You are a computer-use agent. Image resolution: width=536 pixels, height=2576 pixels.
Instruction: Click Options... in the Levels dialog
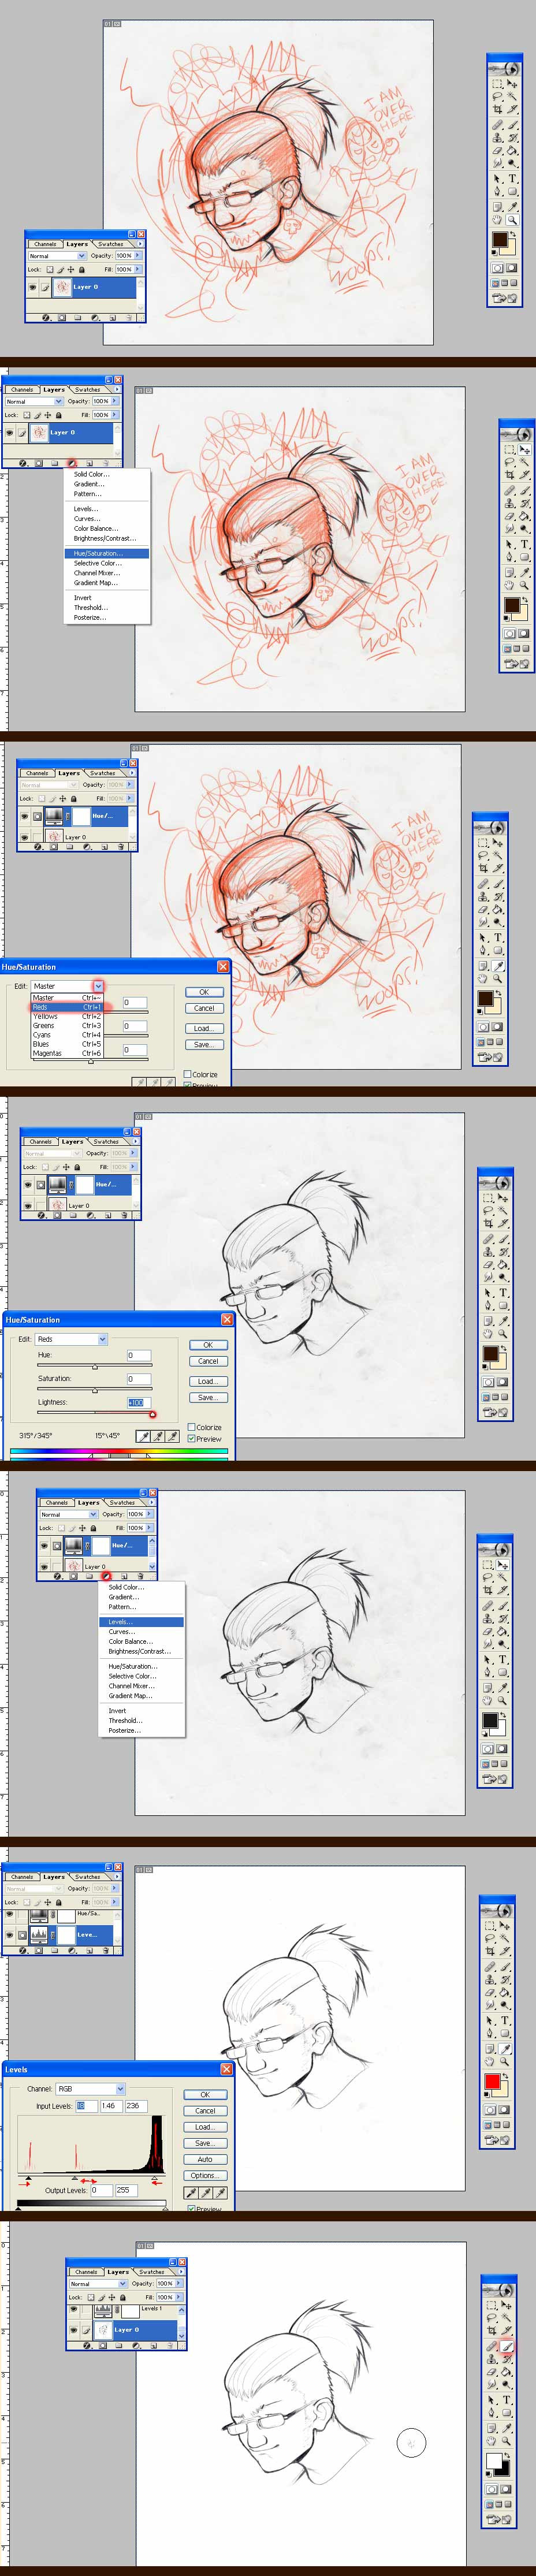click(205, 2176)
